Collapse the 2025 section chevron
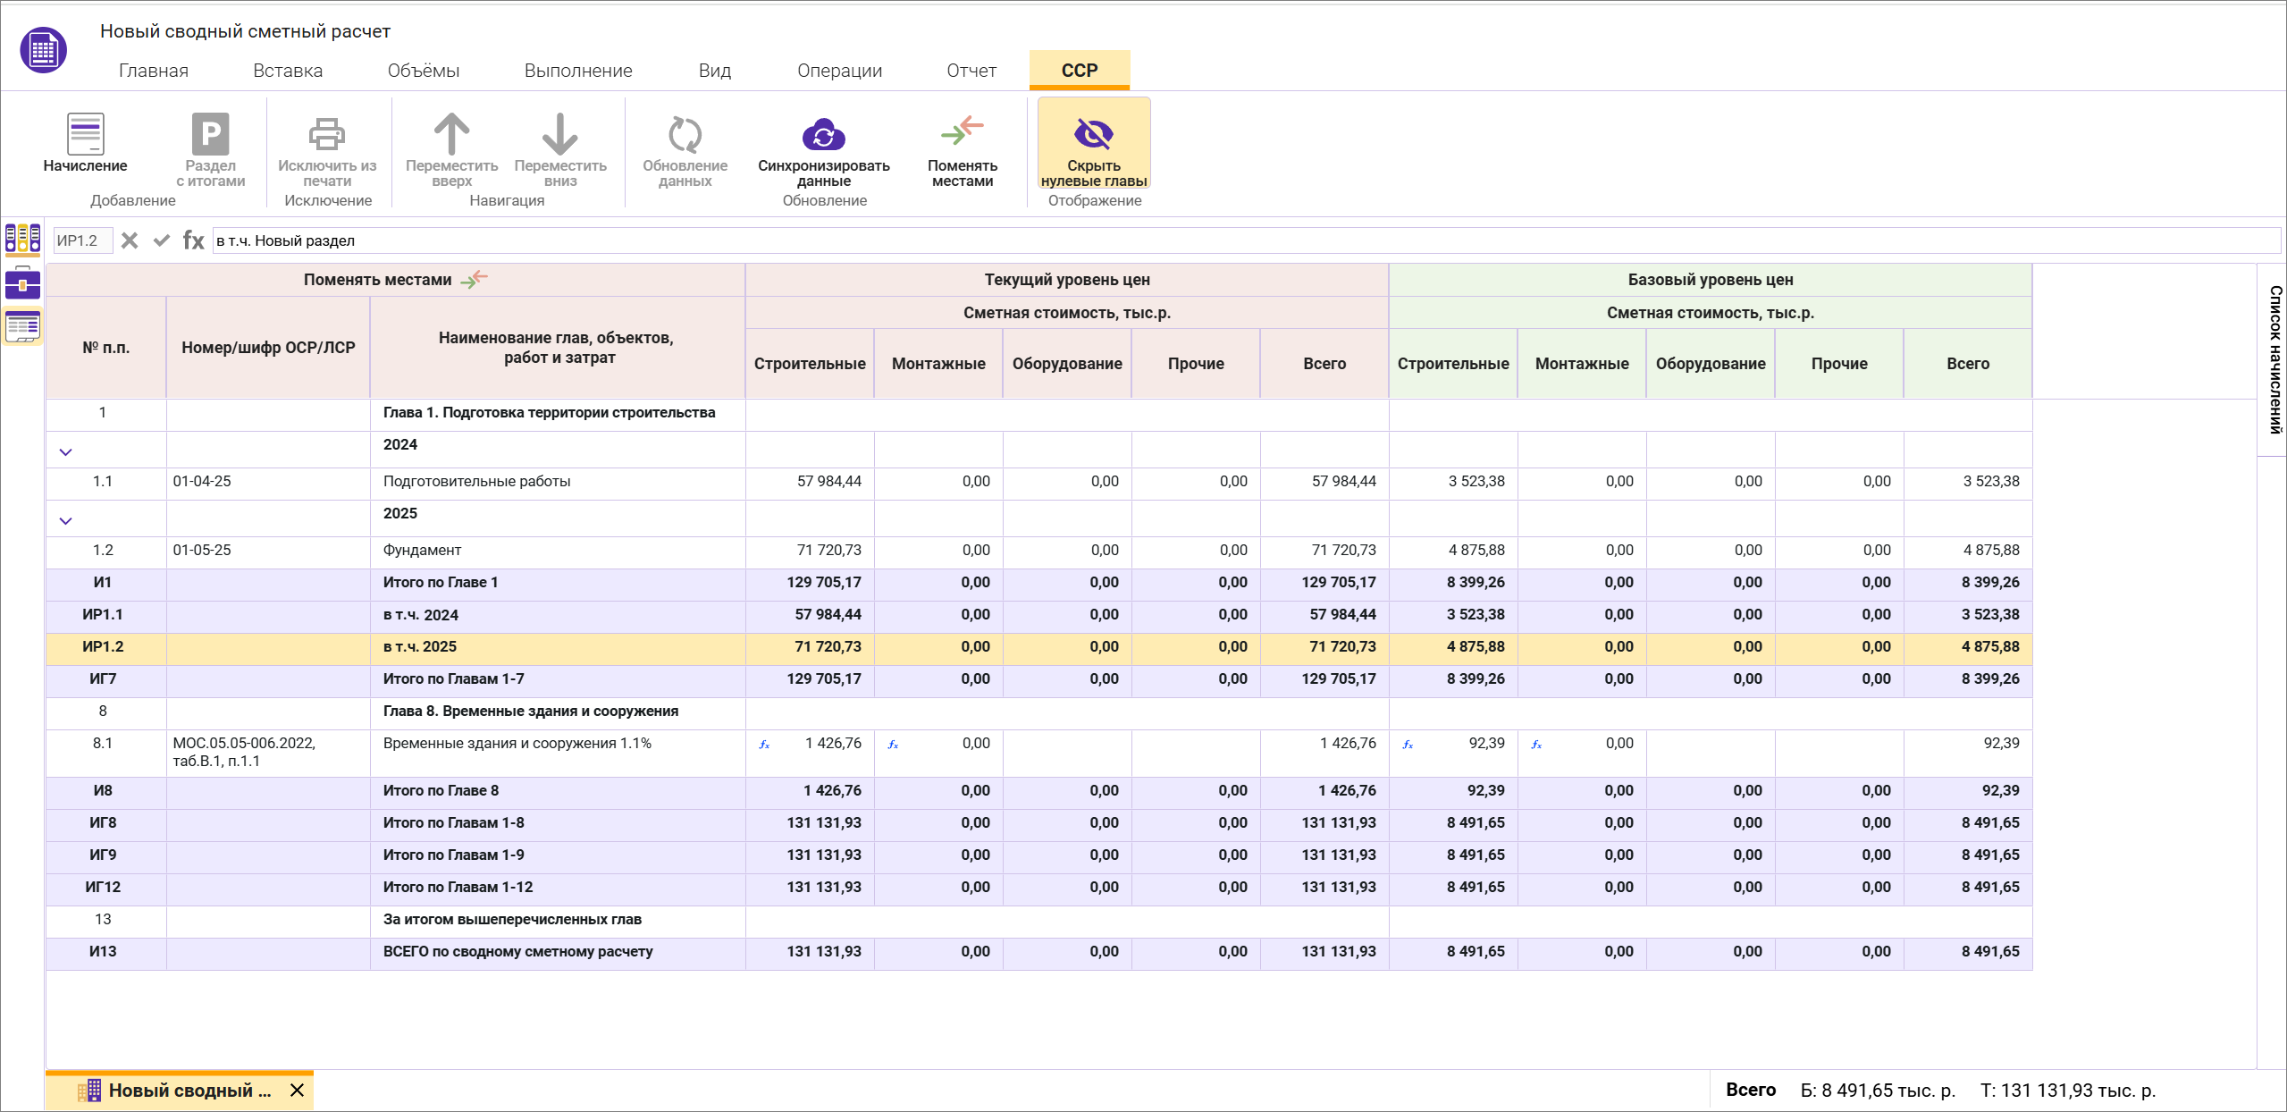This screenshot has width=2287, height=1112. (x=65, y=521)
